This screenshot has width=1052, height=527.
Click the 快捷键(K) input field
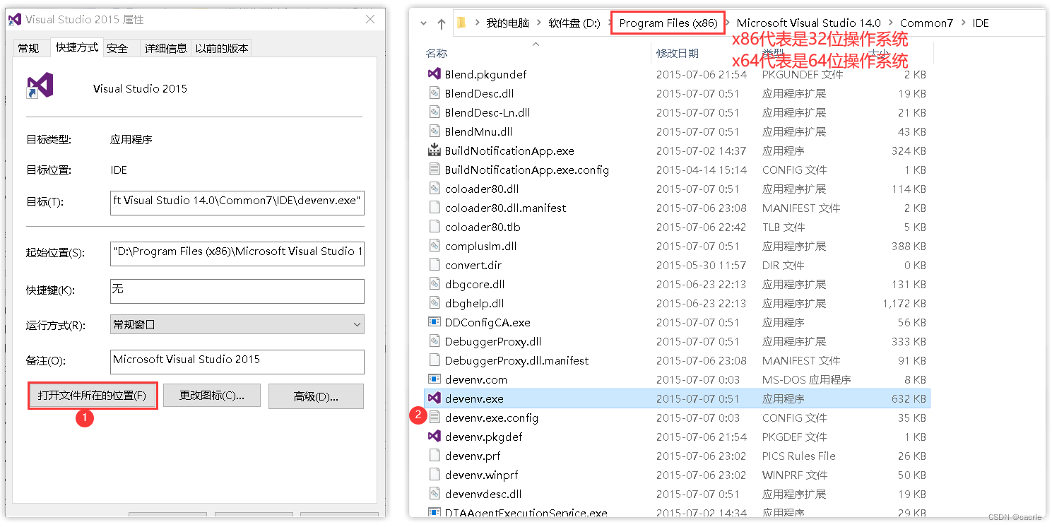(237, 291)
